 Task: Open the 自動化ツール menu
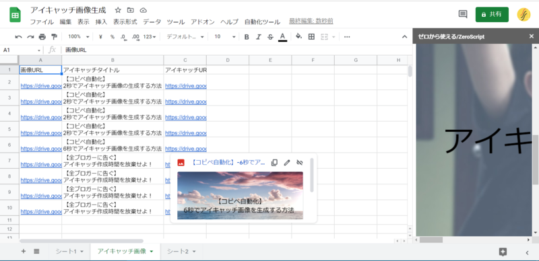pos(262,22)
